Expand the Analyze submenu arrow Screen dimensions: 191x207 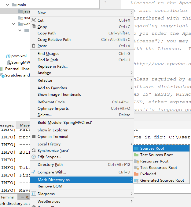click(131, 73)
